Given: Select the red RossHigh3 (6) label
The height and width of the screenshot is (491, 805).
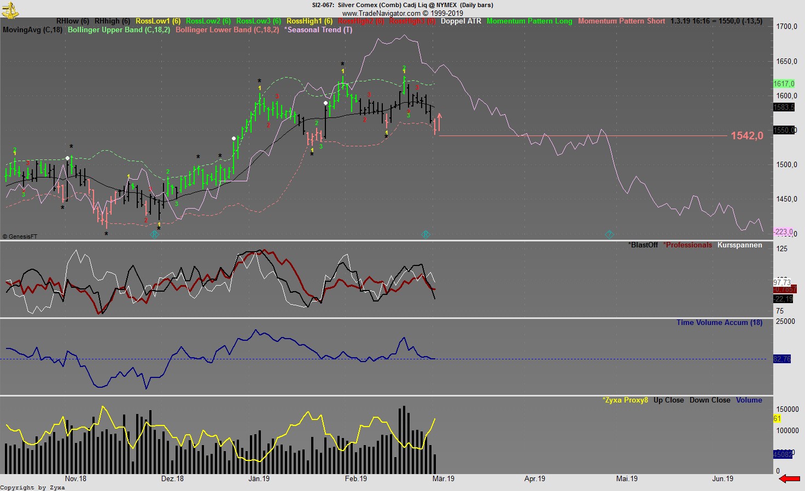Looking at the screenshot, I should (412, 21).
